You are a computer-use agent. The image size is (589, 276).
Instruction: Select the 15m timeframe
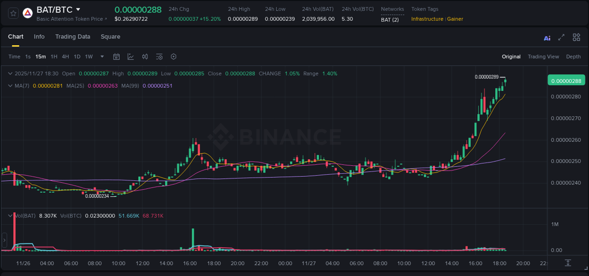41,56
